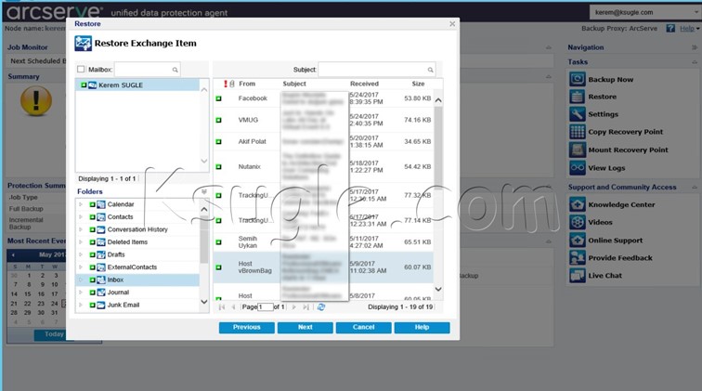Toggle selection of the Semih Uykan email
This screenshot has height=391, width=702.
click(x=218, y=241)
